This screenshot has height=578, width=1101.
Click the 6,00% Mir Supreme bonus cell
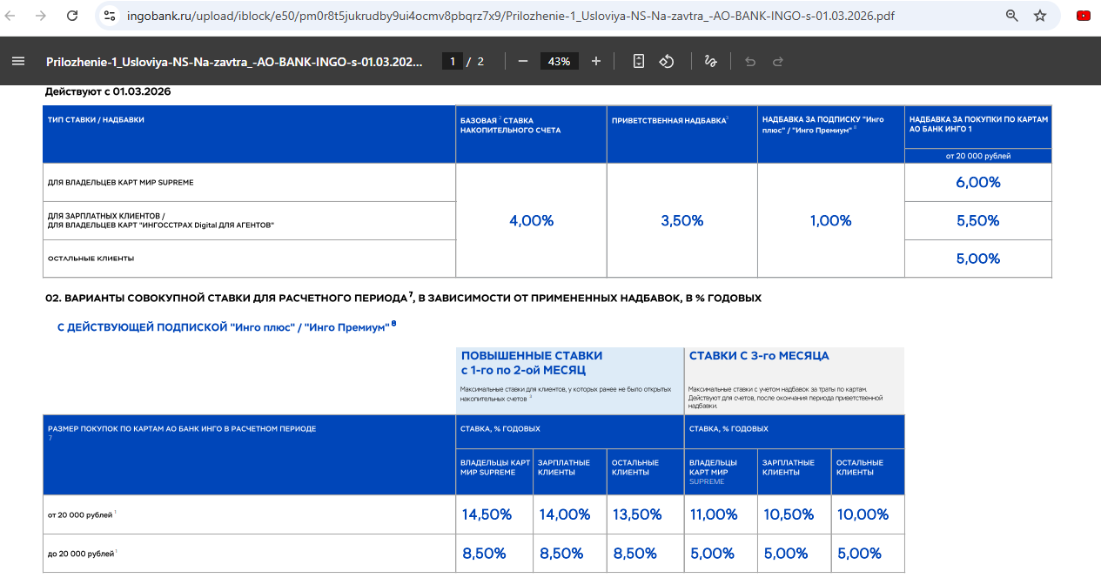978,182
